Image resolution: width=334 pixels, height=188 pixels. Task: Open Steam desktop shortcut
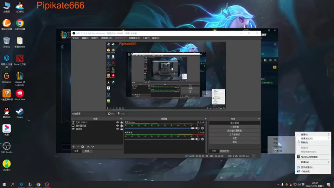click(20, 113)
